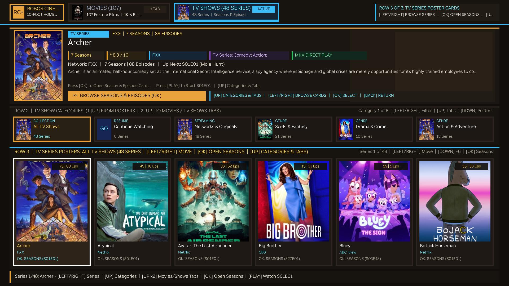The height and width of the screenshot is (286, 509).
Task: Open the Atypical series poster card
Action: tap(133, 212)
